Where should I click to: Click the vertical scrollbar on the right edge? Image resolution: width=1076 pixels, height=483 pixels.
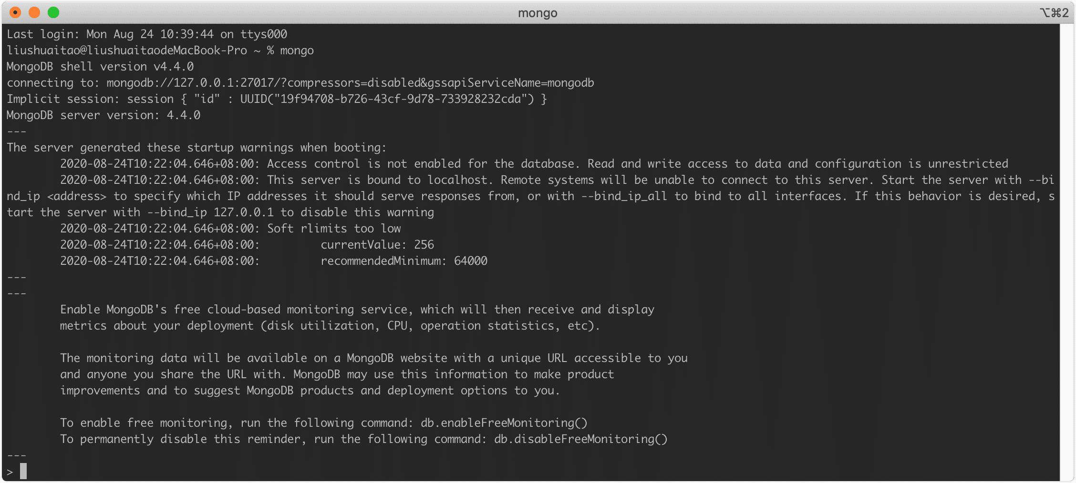pos(1066,252)
